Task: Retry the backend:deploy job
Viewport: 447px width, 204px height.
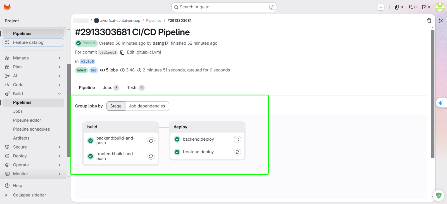Action: tap(237, 139)
